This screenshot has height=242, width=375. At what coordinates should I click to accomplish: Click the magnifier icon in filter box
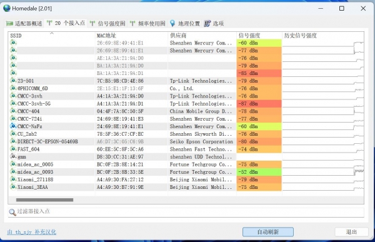pyautogui.click(x=12, y=212)
